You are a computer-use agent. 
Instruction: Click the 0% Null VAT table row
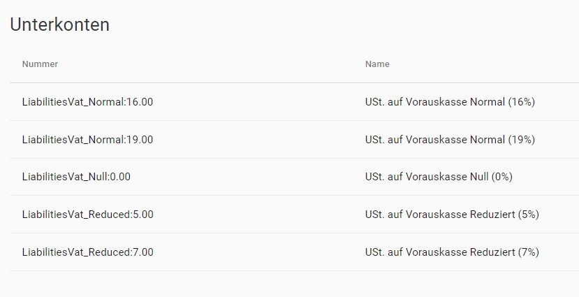pyautogui.click(x=294, y=177)
